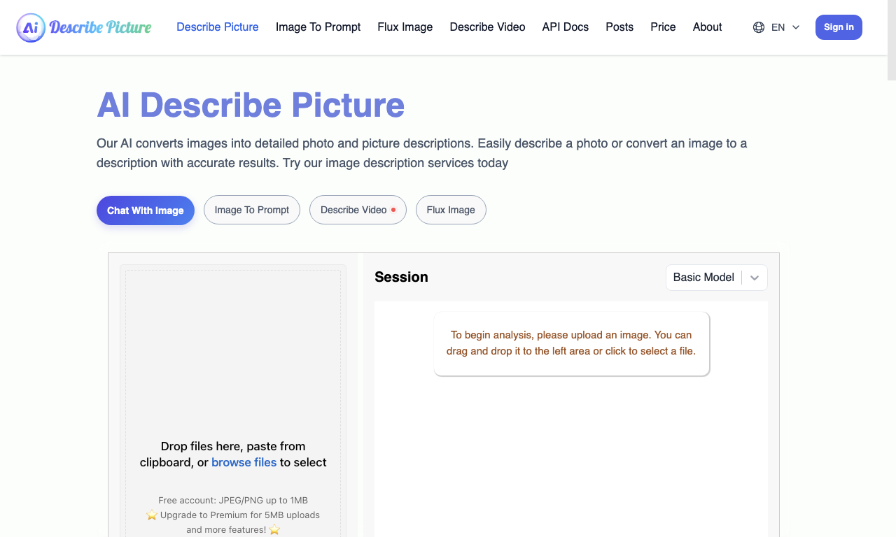
Task: Click the globe language icon
Action: [759, 27]
